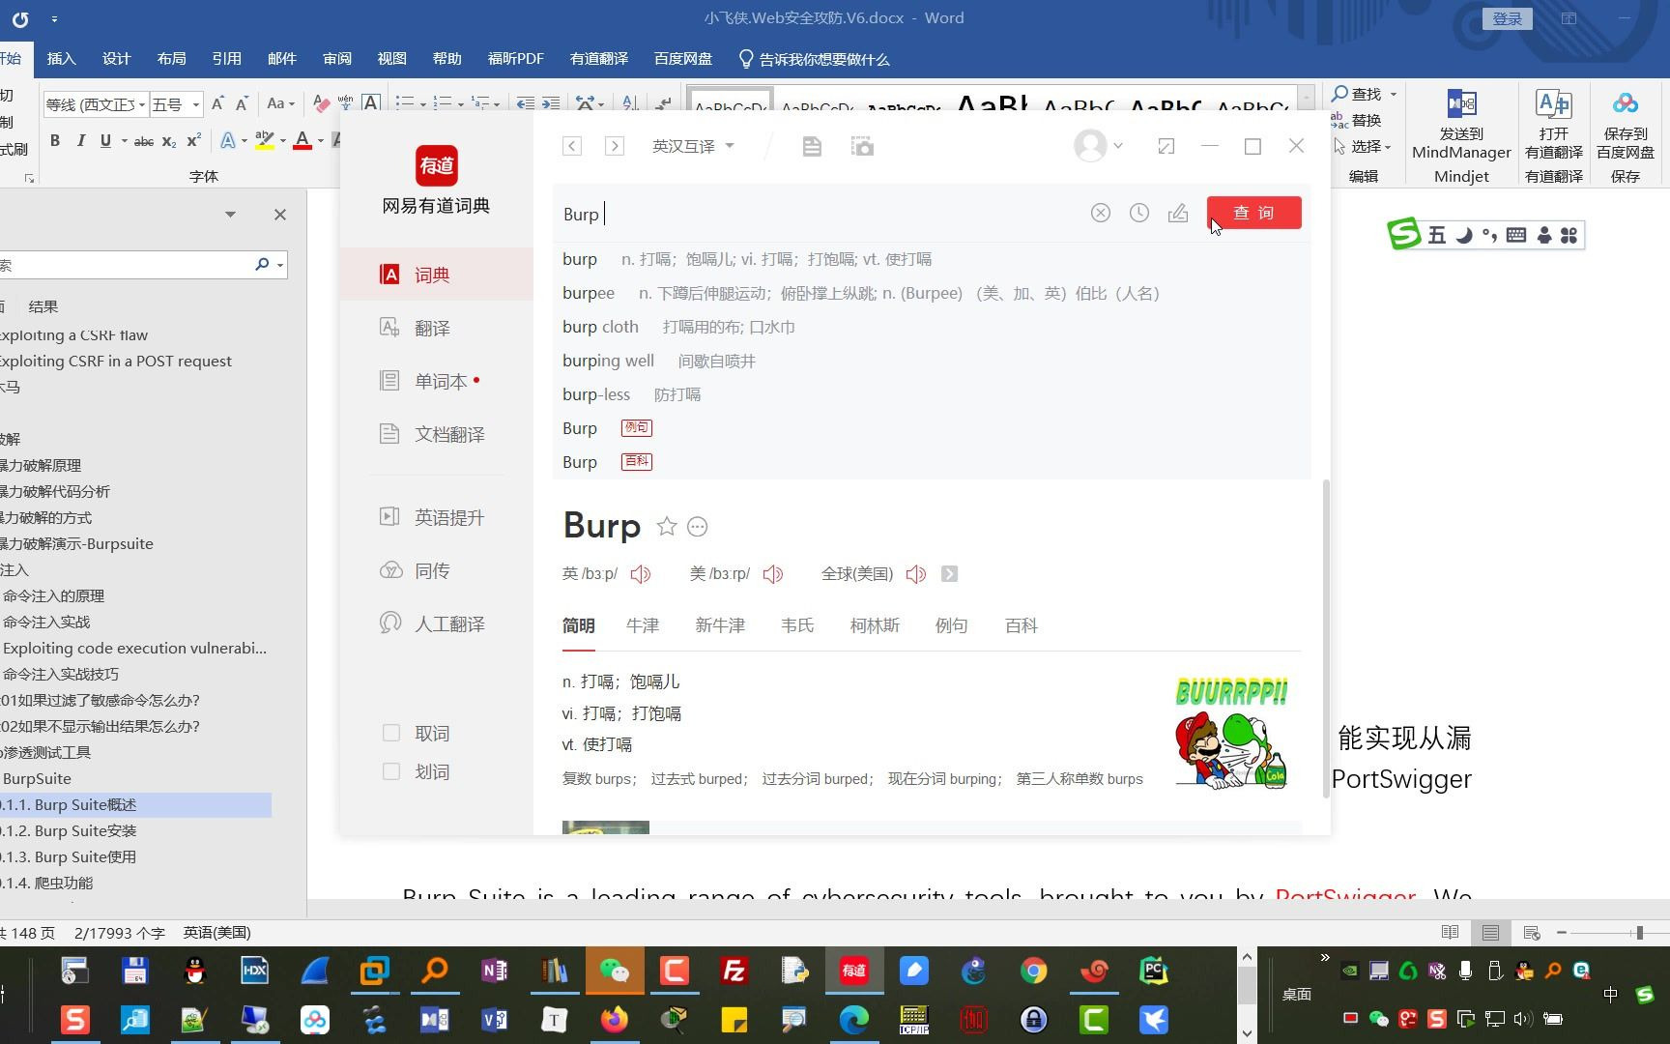Image resolution: width=1670 pixels, height=1044 pixels.
Task: Select burpee suggestion in dropdown list
Action: pos(932,293)
